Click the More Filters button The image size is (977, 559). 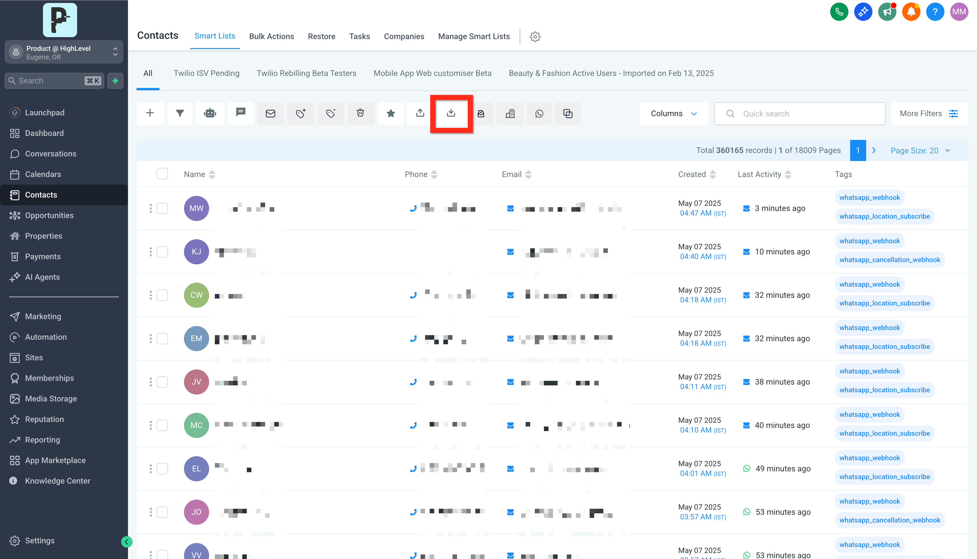(x=929, y=114)
